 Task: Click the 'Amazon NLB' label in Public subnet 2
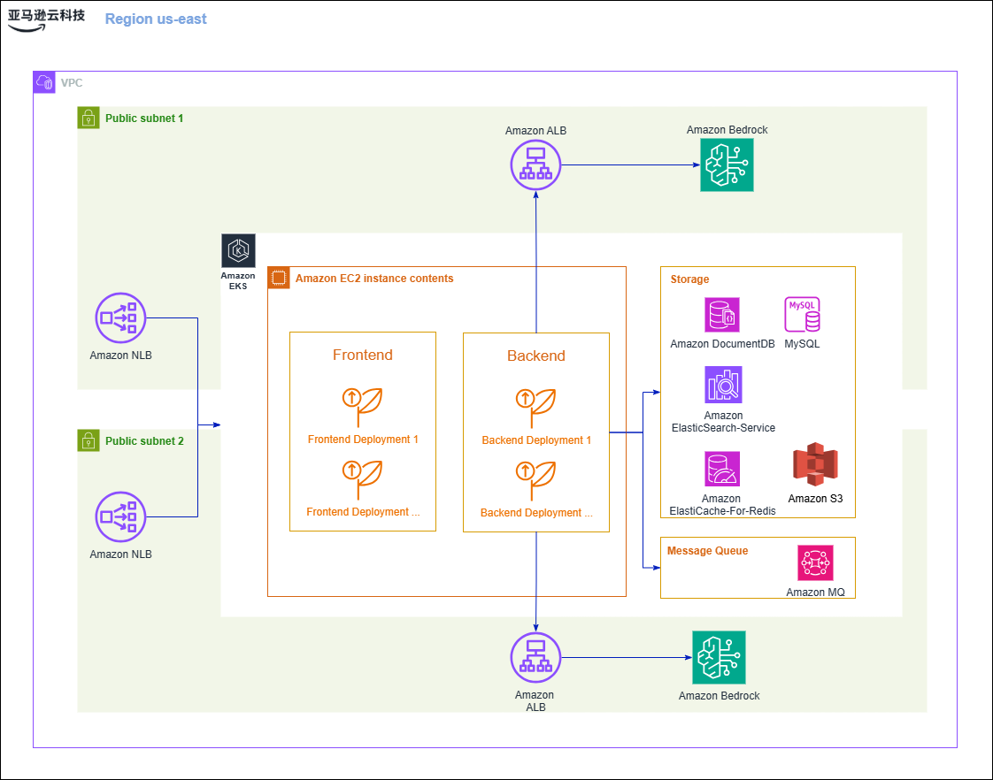(x=120, y=554)
